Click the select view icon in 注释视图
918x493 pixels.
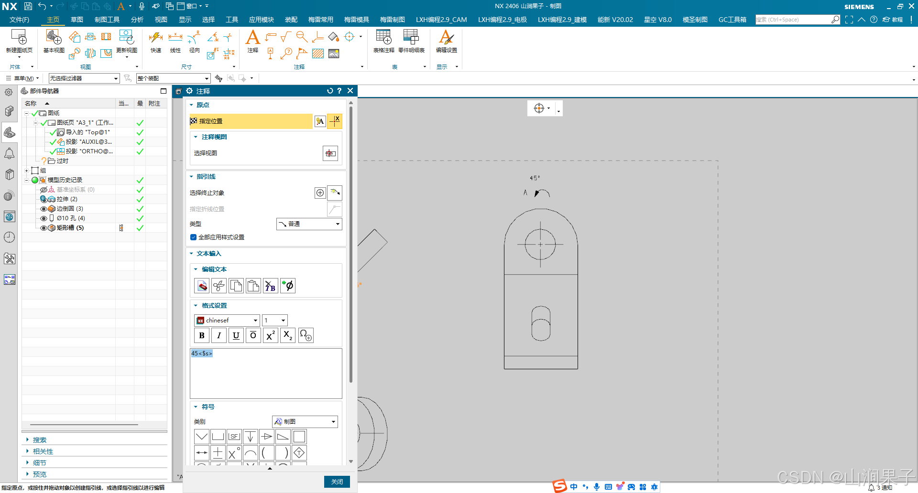coord(330,153)
